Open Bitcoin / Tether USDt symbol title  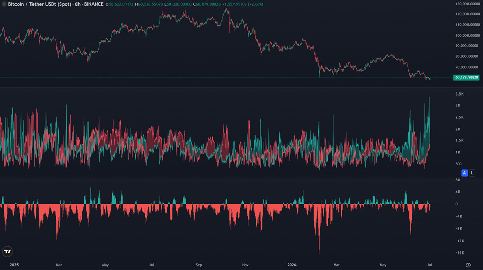pos(55,4)
